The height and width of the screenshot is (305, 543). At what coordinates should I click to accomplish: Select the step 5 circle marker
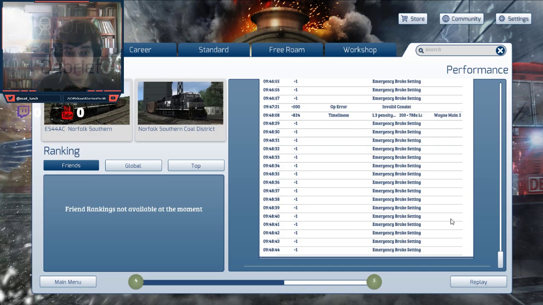[x=374, y=281]
